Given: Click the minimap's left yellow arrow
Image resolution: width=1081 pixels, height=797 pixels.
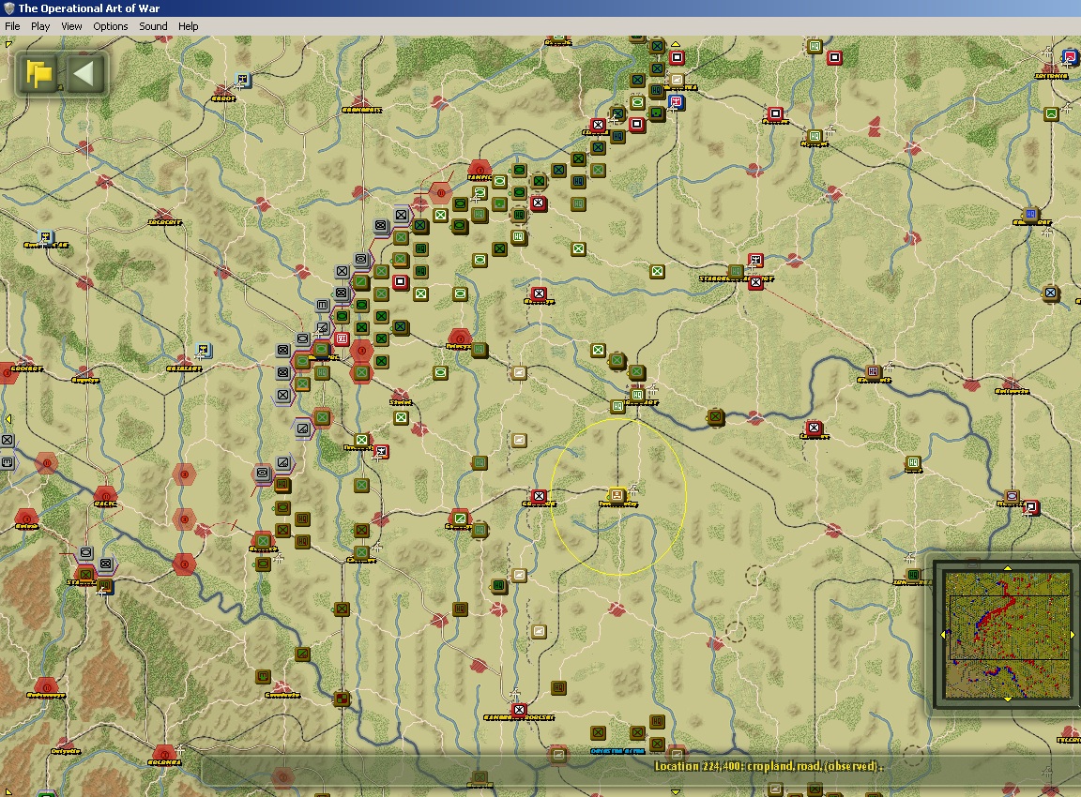Looking at the screenshot, I should (x=943, y=635).
